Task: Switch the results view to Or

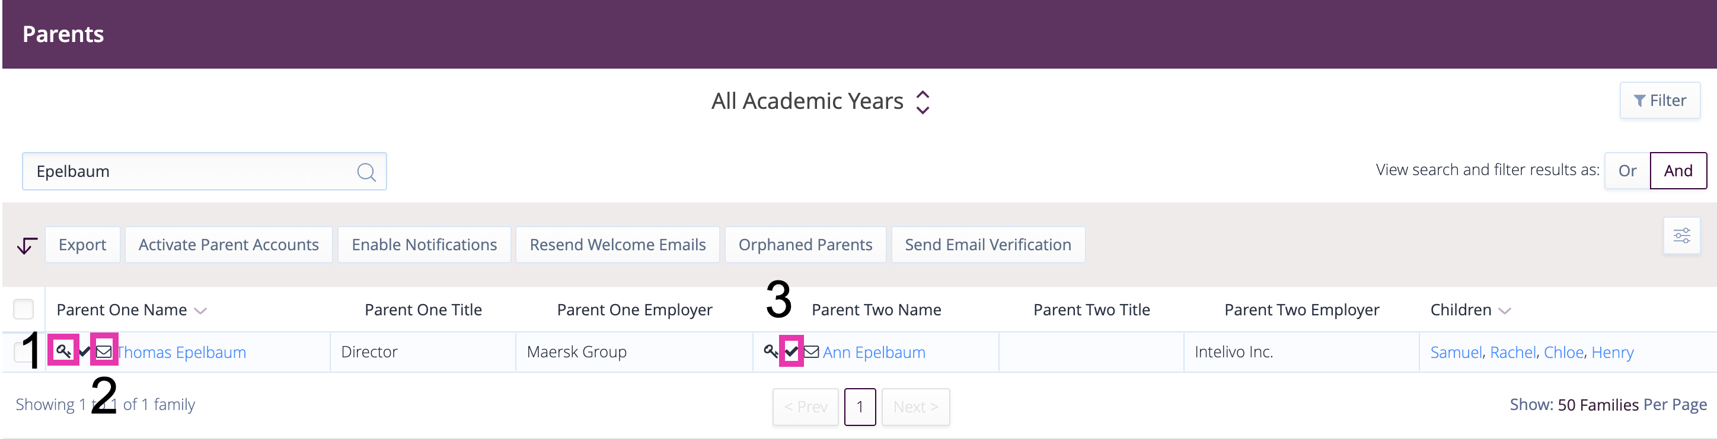Action: tap(1627, 171)
